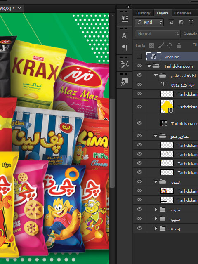Screen dimensions: 198x264
Task: Click the folder icon of the عنوان group
Action: click(163, 210)
